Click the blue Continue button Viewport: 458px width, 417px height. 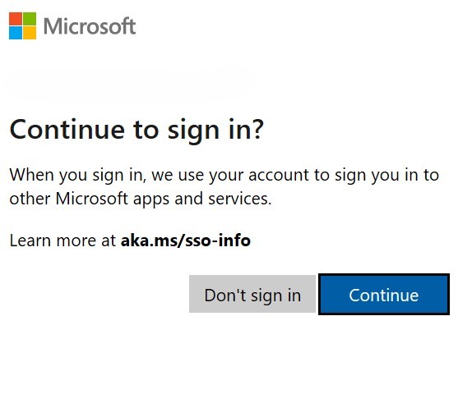point(383,294)
